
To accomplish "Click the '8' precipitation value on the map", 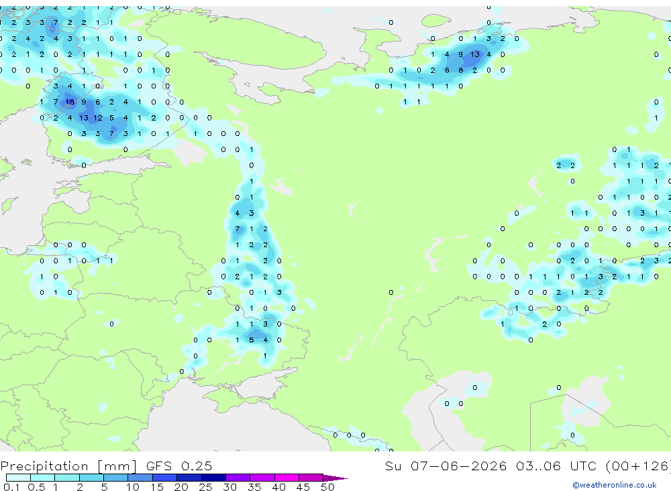I will point(461,70).
